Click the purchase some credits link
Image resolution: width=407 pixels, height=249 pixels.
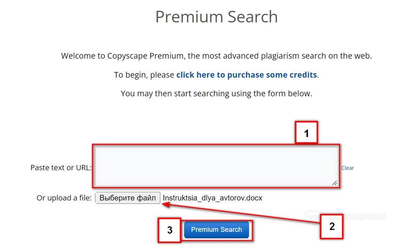(x=247, y=75)
